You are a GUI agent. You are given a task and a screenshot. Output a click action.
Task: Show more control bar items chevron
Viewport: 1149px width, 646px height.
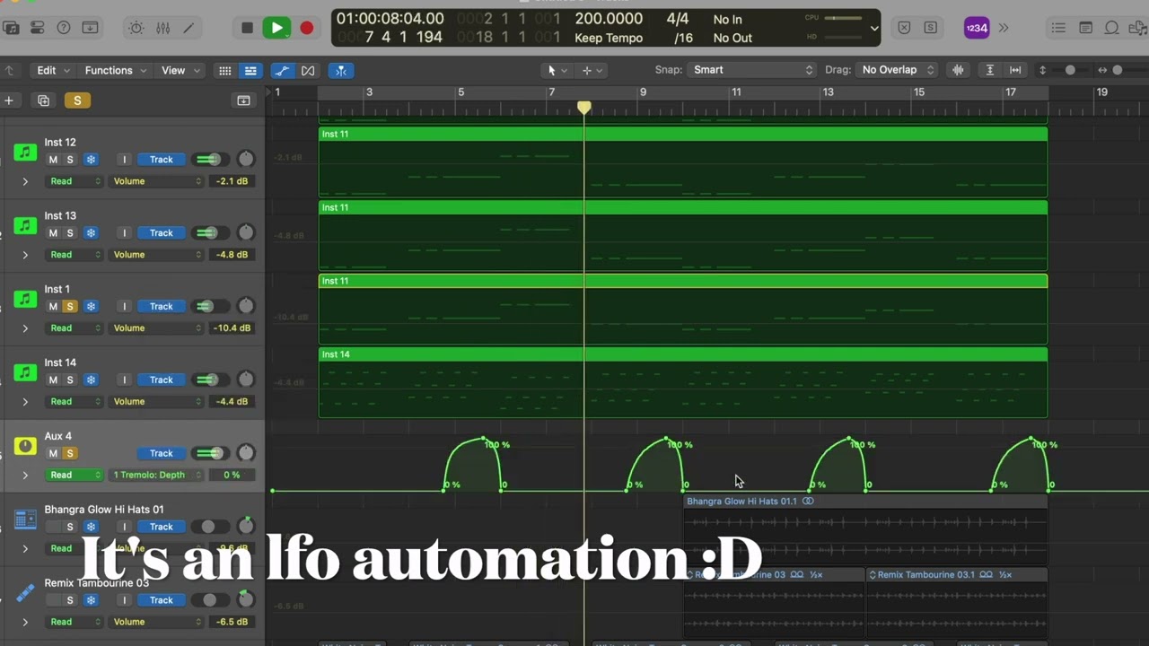pyautogui.click(x=1004, y=28)
